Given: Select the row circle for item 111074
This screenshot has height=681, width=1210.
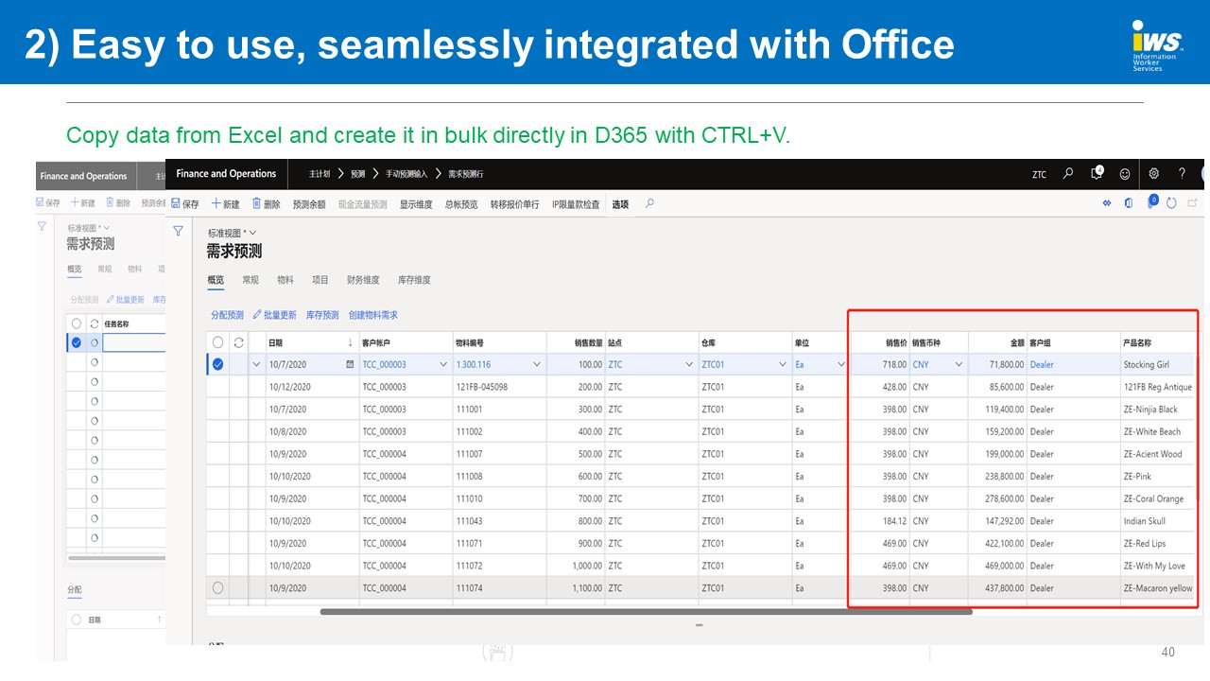Looking at the screenshot, I should point(218,587).
